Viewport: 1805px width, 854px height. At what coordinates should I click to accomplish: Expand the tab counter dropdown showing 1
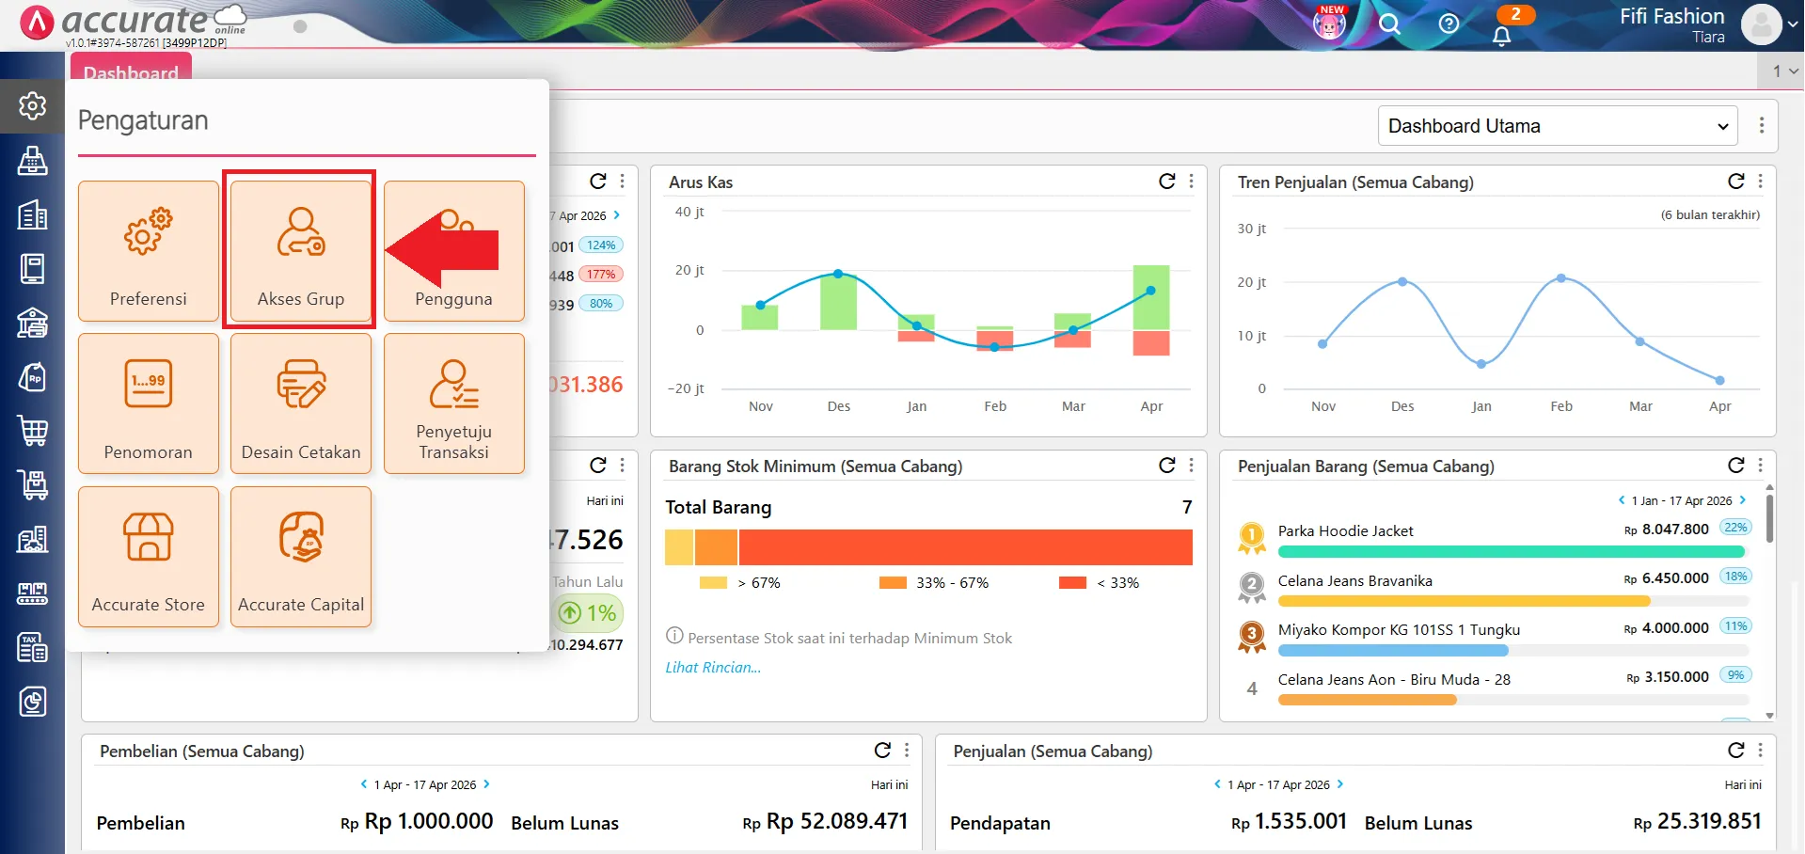pos(1783,71)
